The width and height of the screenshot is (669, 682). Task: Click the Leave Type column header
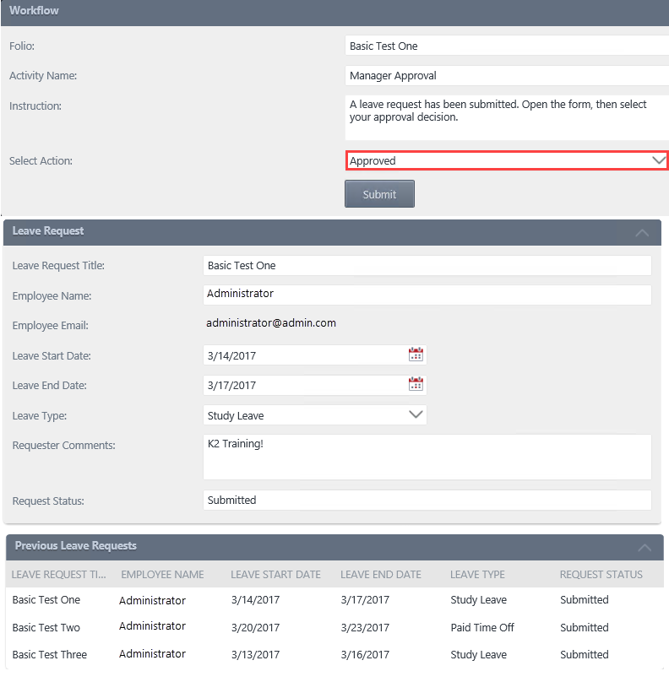click(x=477, y=575)
